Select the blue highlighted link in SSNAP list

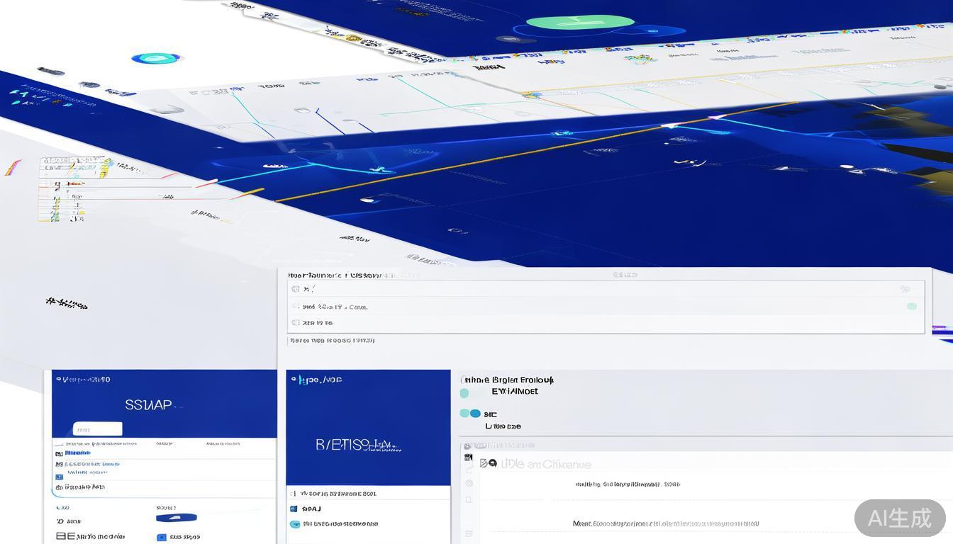(78, 452)
